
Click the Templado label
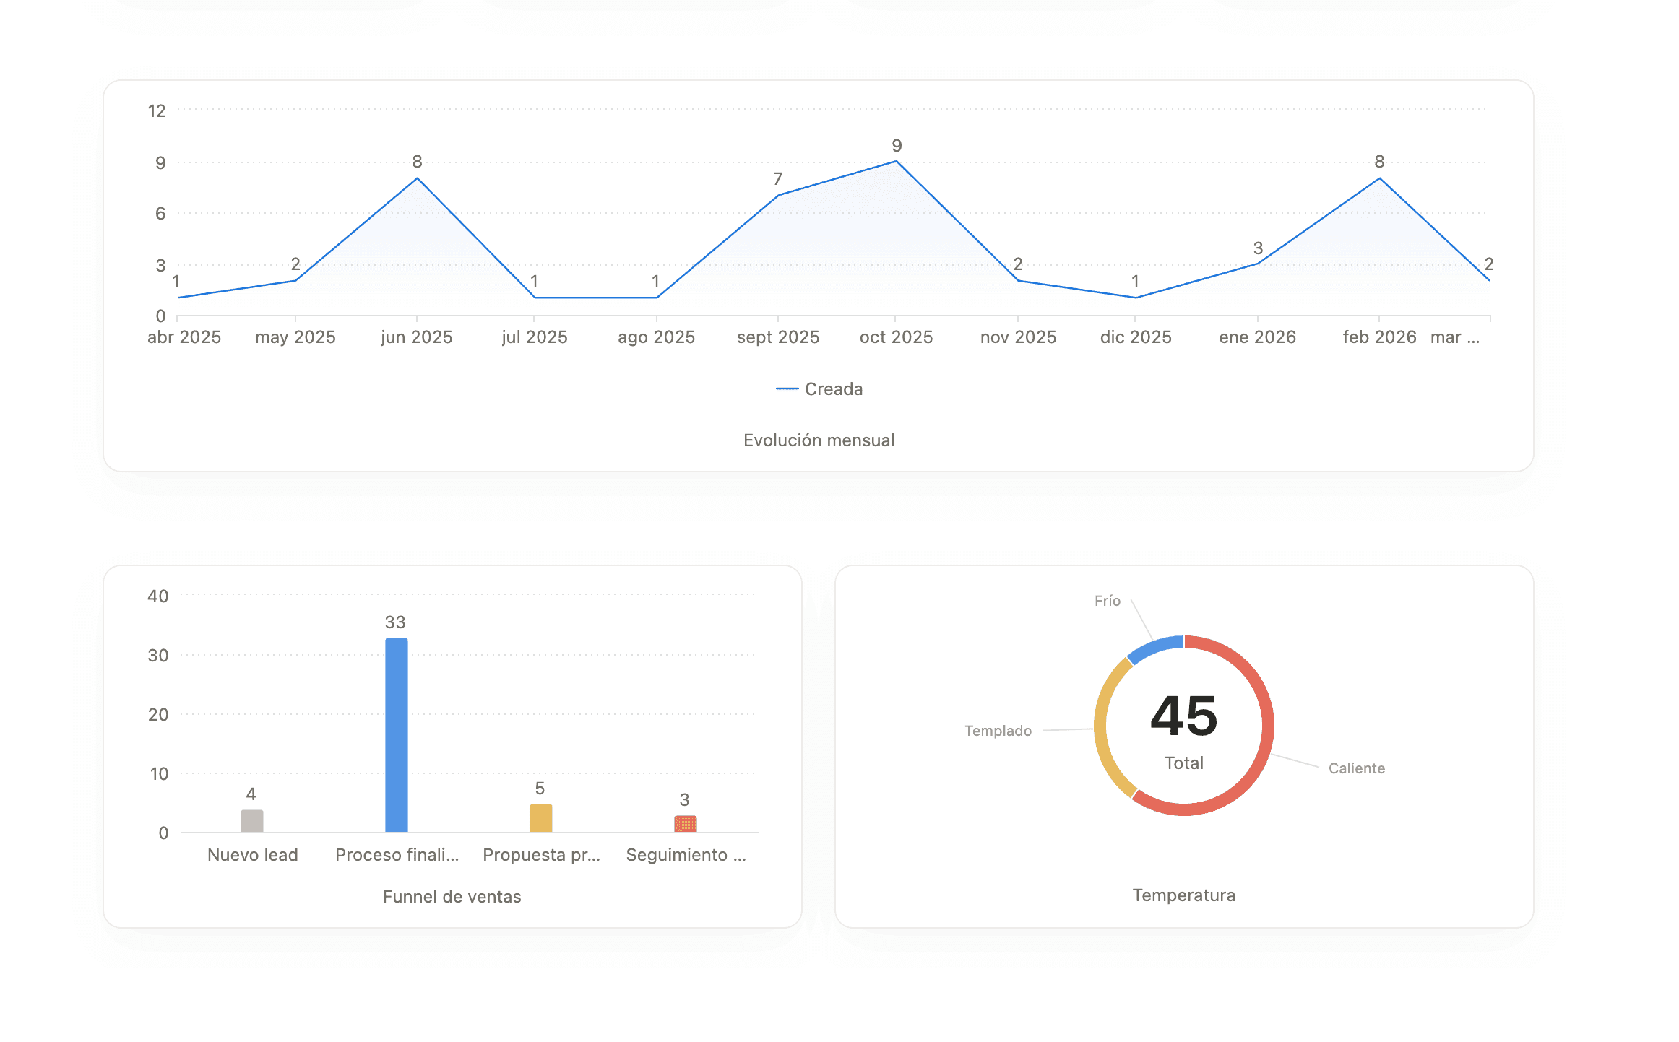click(x=998, y=731)
